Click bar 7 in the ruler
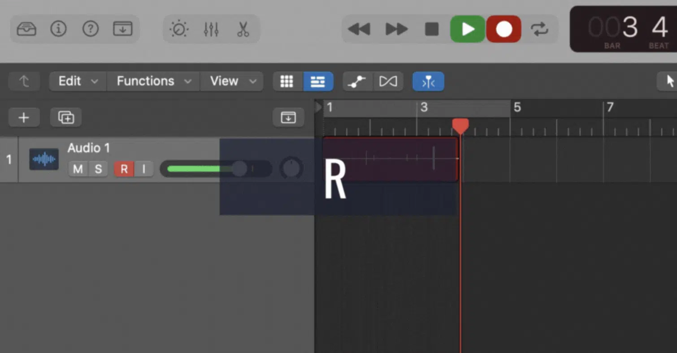The height and width of the screenshot is (353, 677). point(610,108)
